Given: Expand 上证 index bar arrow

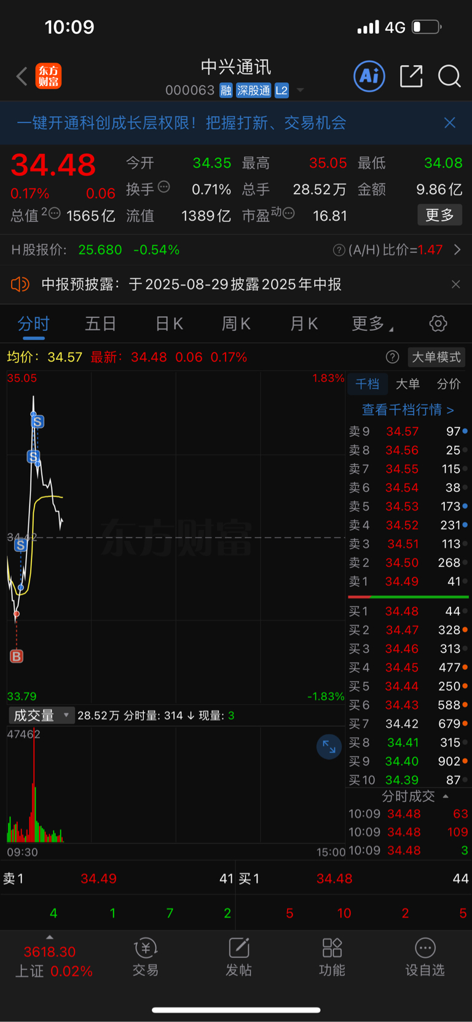Looking at the screenshot, I should (x=50, y=937).
